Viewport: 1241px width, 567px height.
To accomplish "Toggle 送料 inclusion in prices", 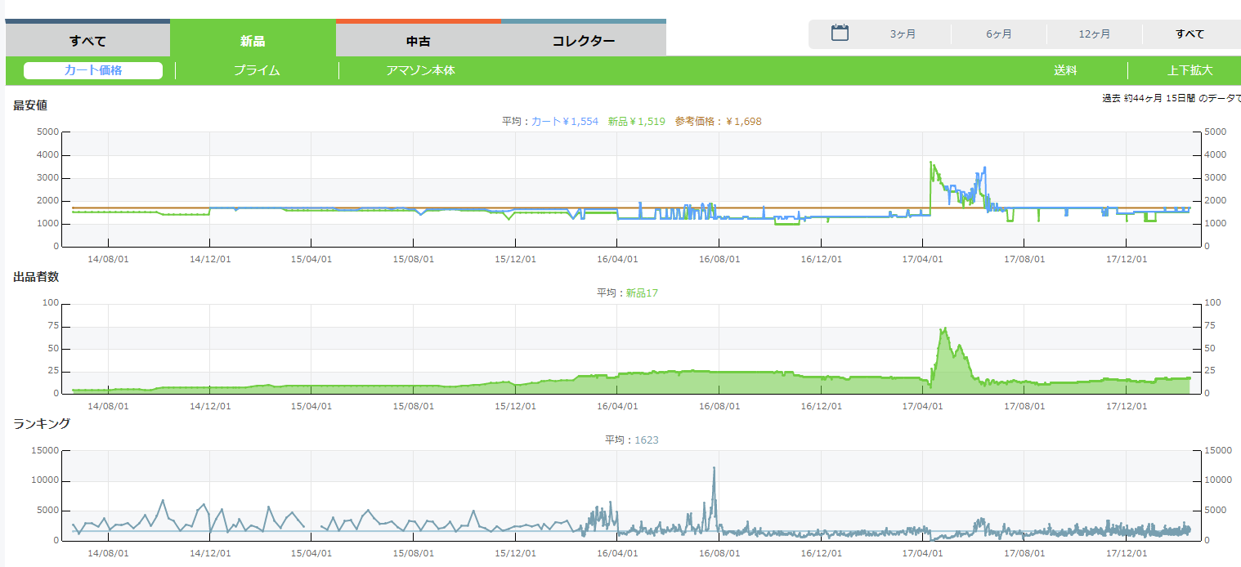I will (x=1065, y=71).
